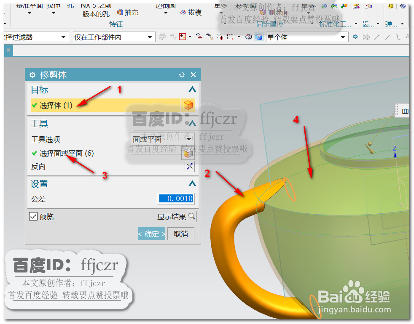Click the 反向 label
This screenshot has height=324, width=414.
(38, 167)
